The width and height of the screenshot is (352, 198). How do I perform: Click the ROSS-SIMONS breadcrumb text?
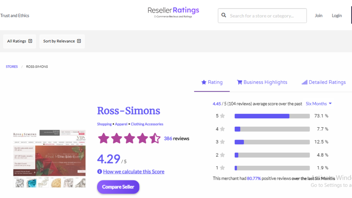pyautogui.click(x=37, y=67)
